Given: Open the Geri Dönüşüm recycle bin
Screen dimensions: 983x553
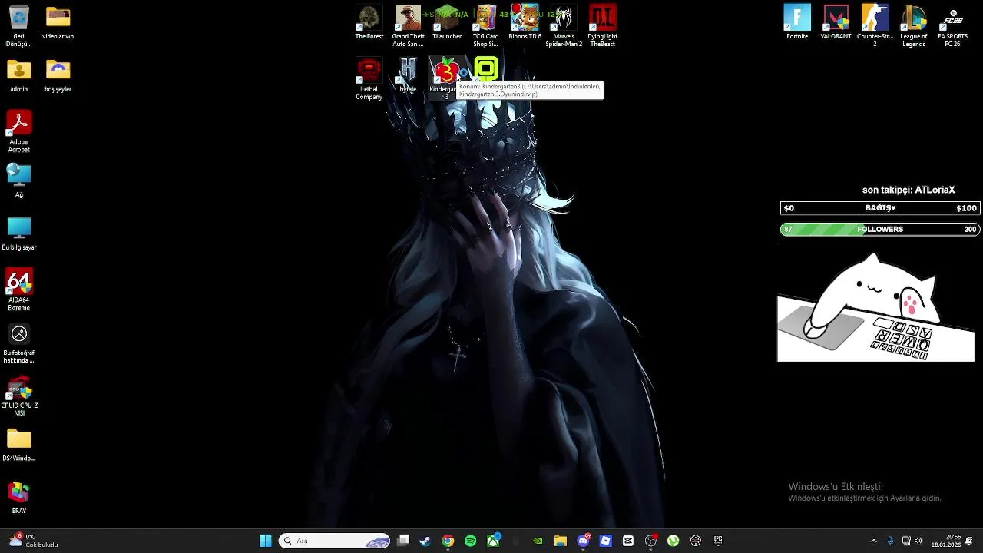Looking at the screenshot, I should (18, 26).
